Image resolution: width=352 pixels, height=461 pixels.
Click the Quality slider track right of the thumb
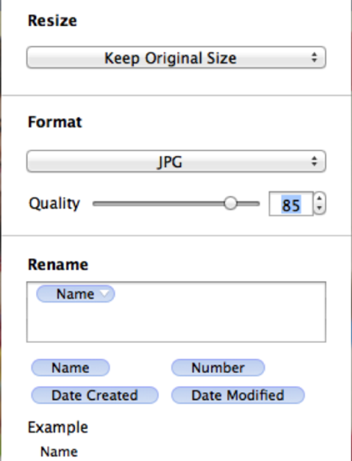tap(248, 204)
